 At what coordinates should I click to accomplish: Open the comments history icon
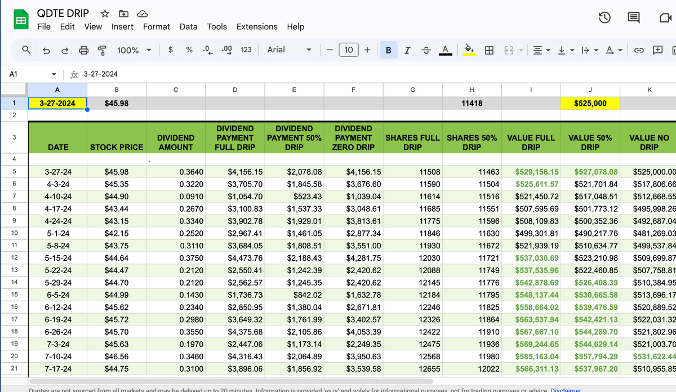[634, 17]
